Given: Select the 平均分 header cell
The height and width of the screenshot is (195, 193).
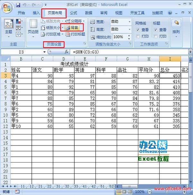Looking at the screenshot, I should point(149,70).
